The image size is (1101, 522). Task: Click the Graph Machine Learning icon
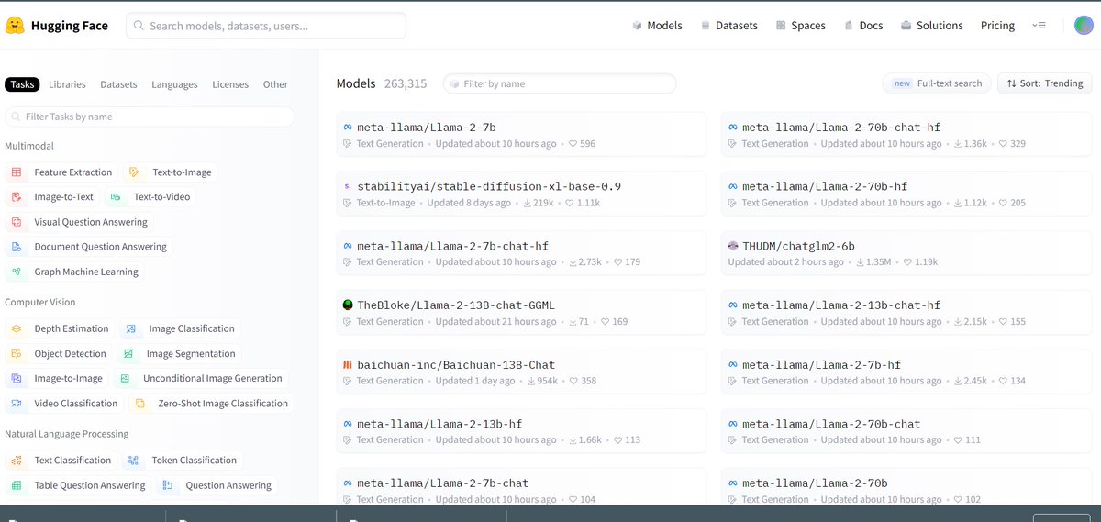[17, 272]
